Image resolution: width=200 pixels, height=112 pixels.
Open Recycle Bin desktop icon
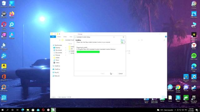click(4, 4)
